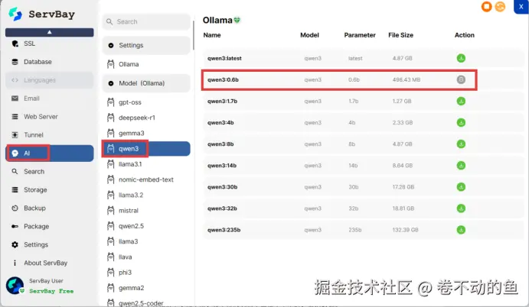Open the Web Server section

pos(50,117)
